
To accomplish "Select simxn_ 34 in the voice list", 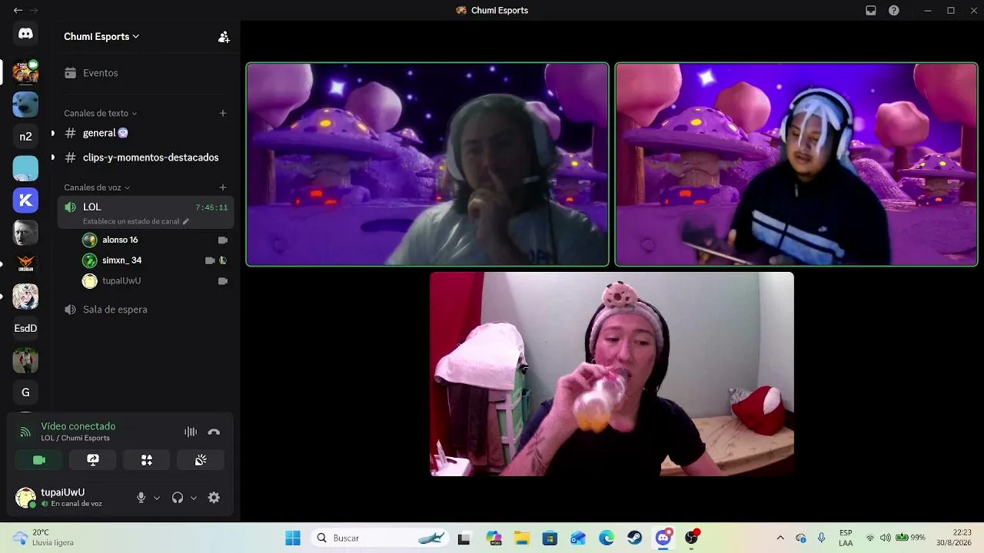I will click(x=155, y=260).
